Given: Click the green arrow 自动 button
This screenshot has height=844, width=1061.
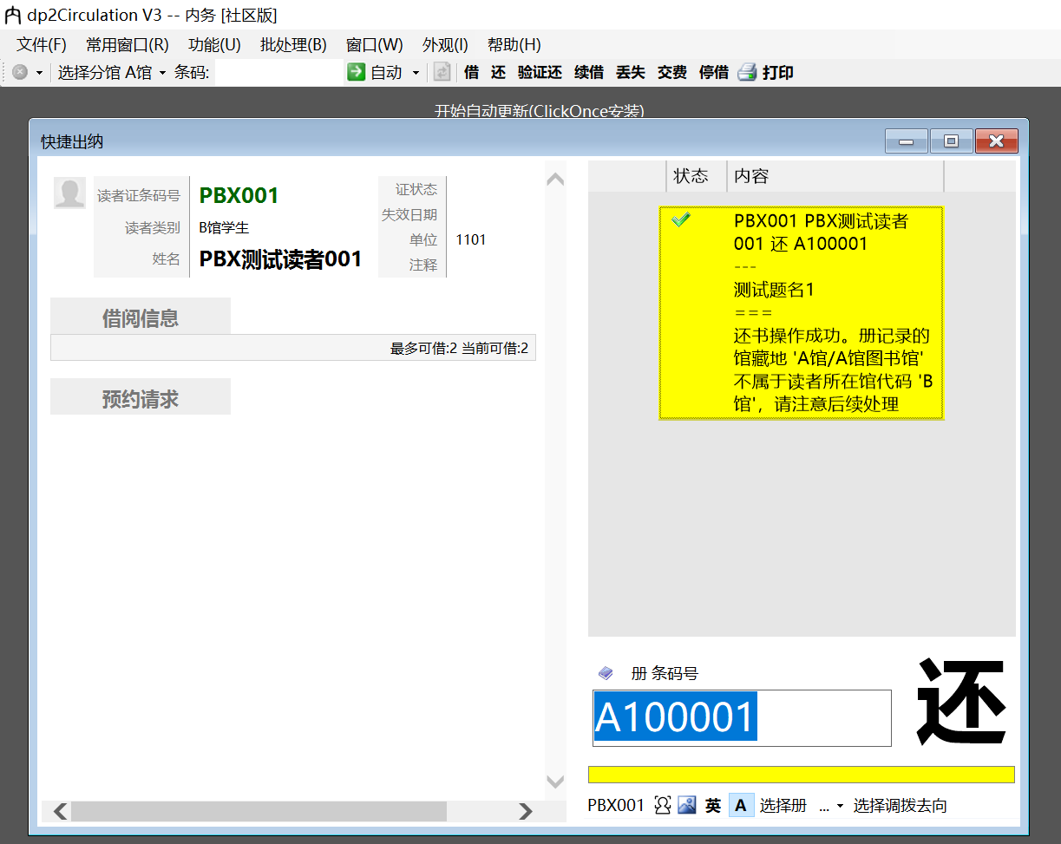Looking at the screenshot, I should (x=376, y=73).
